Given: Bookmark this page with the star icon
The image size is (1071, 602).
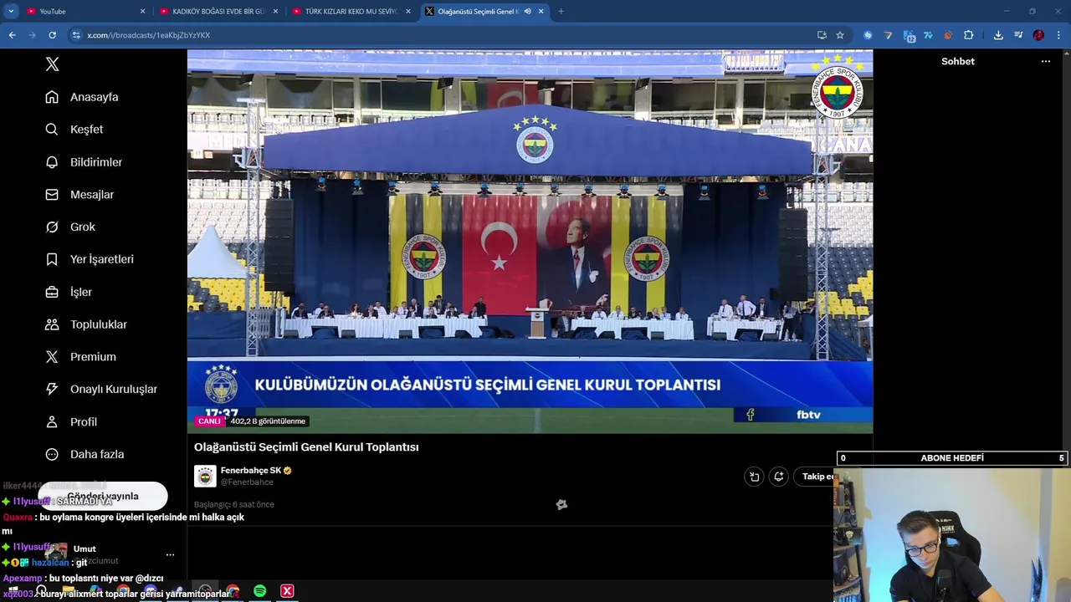Looking at the screenshot, I should [840, 35].
